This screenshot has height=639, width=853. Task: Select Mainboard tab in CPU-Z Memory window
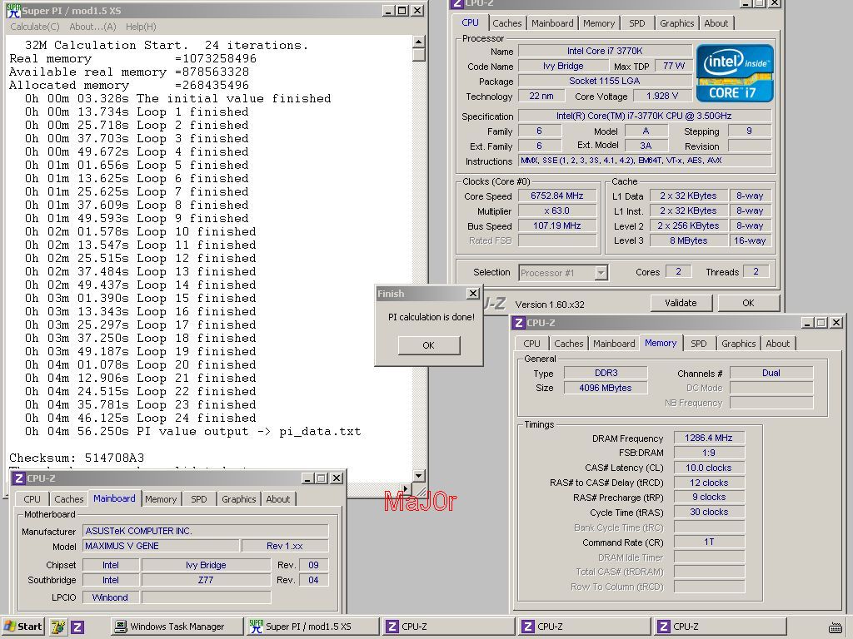614,344
